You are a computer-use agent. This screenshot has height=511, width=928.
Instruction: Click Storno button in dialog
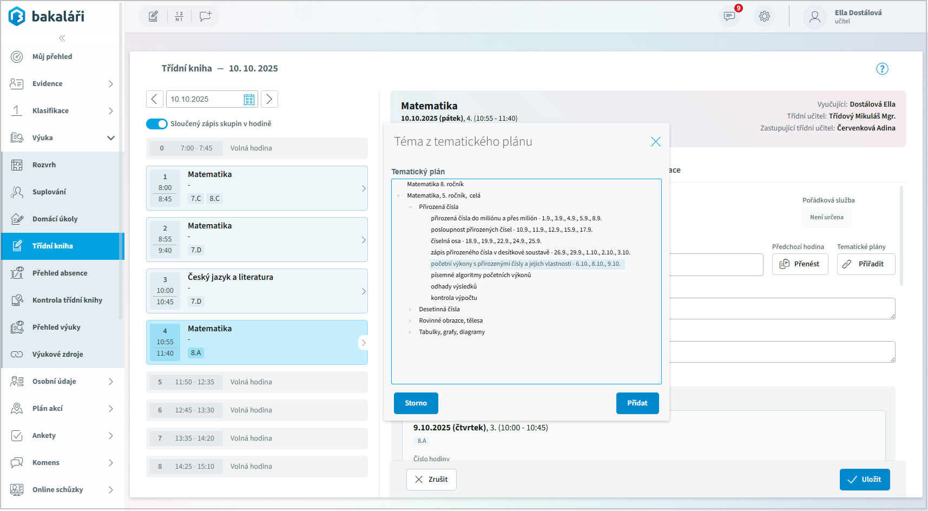pyautogui.click(x=416, y=403)
